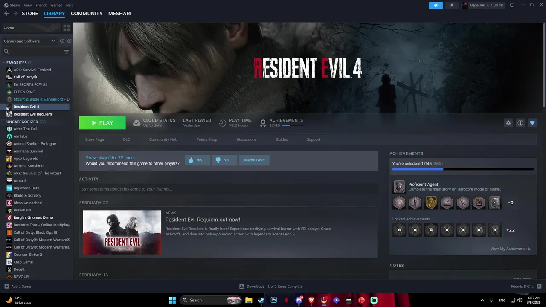Toggle the ready-to-play filter icon

coord(69,41)
